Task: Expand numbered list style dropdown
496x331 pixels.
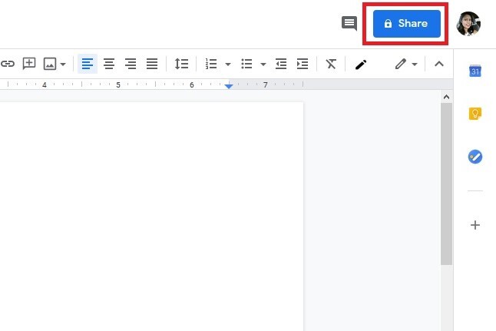Action: (x=228, y=65)
